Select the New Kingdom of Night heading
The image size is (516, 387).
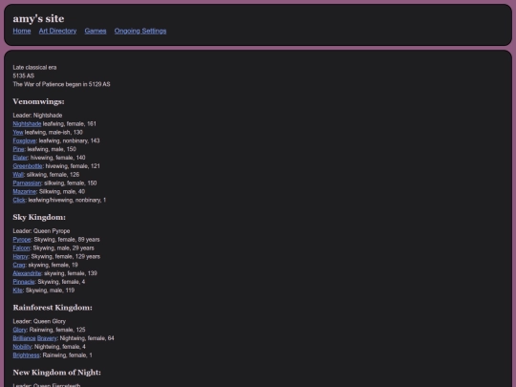pyautogui.click(x=57, y=373)
